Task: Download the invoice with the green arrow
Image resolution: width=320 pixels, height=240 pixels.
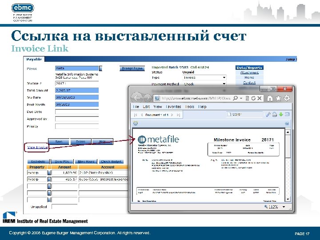Action: coord(281,115)
